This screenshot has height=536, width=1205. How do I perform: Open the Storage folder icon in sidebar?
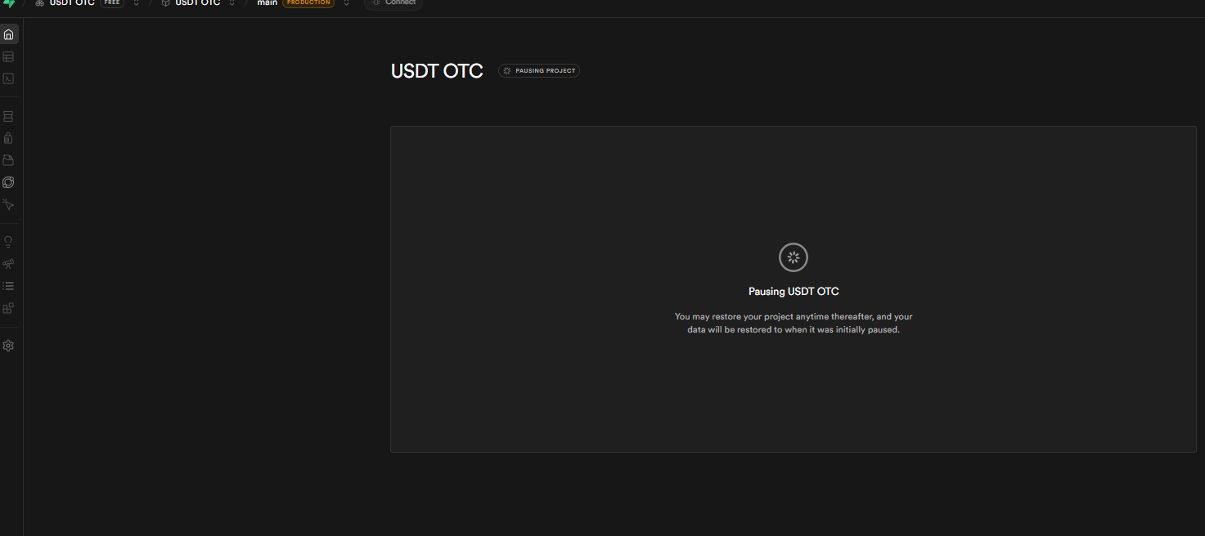[8, 160]
